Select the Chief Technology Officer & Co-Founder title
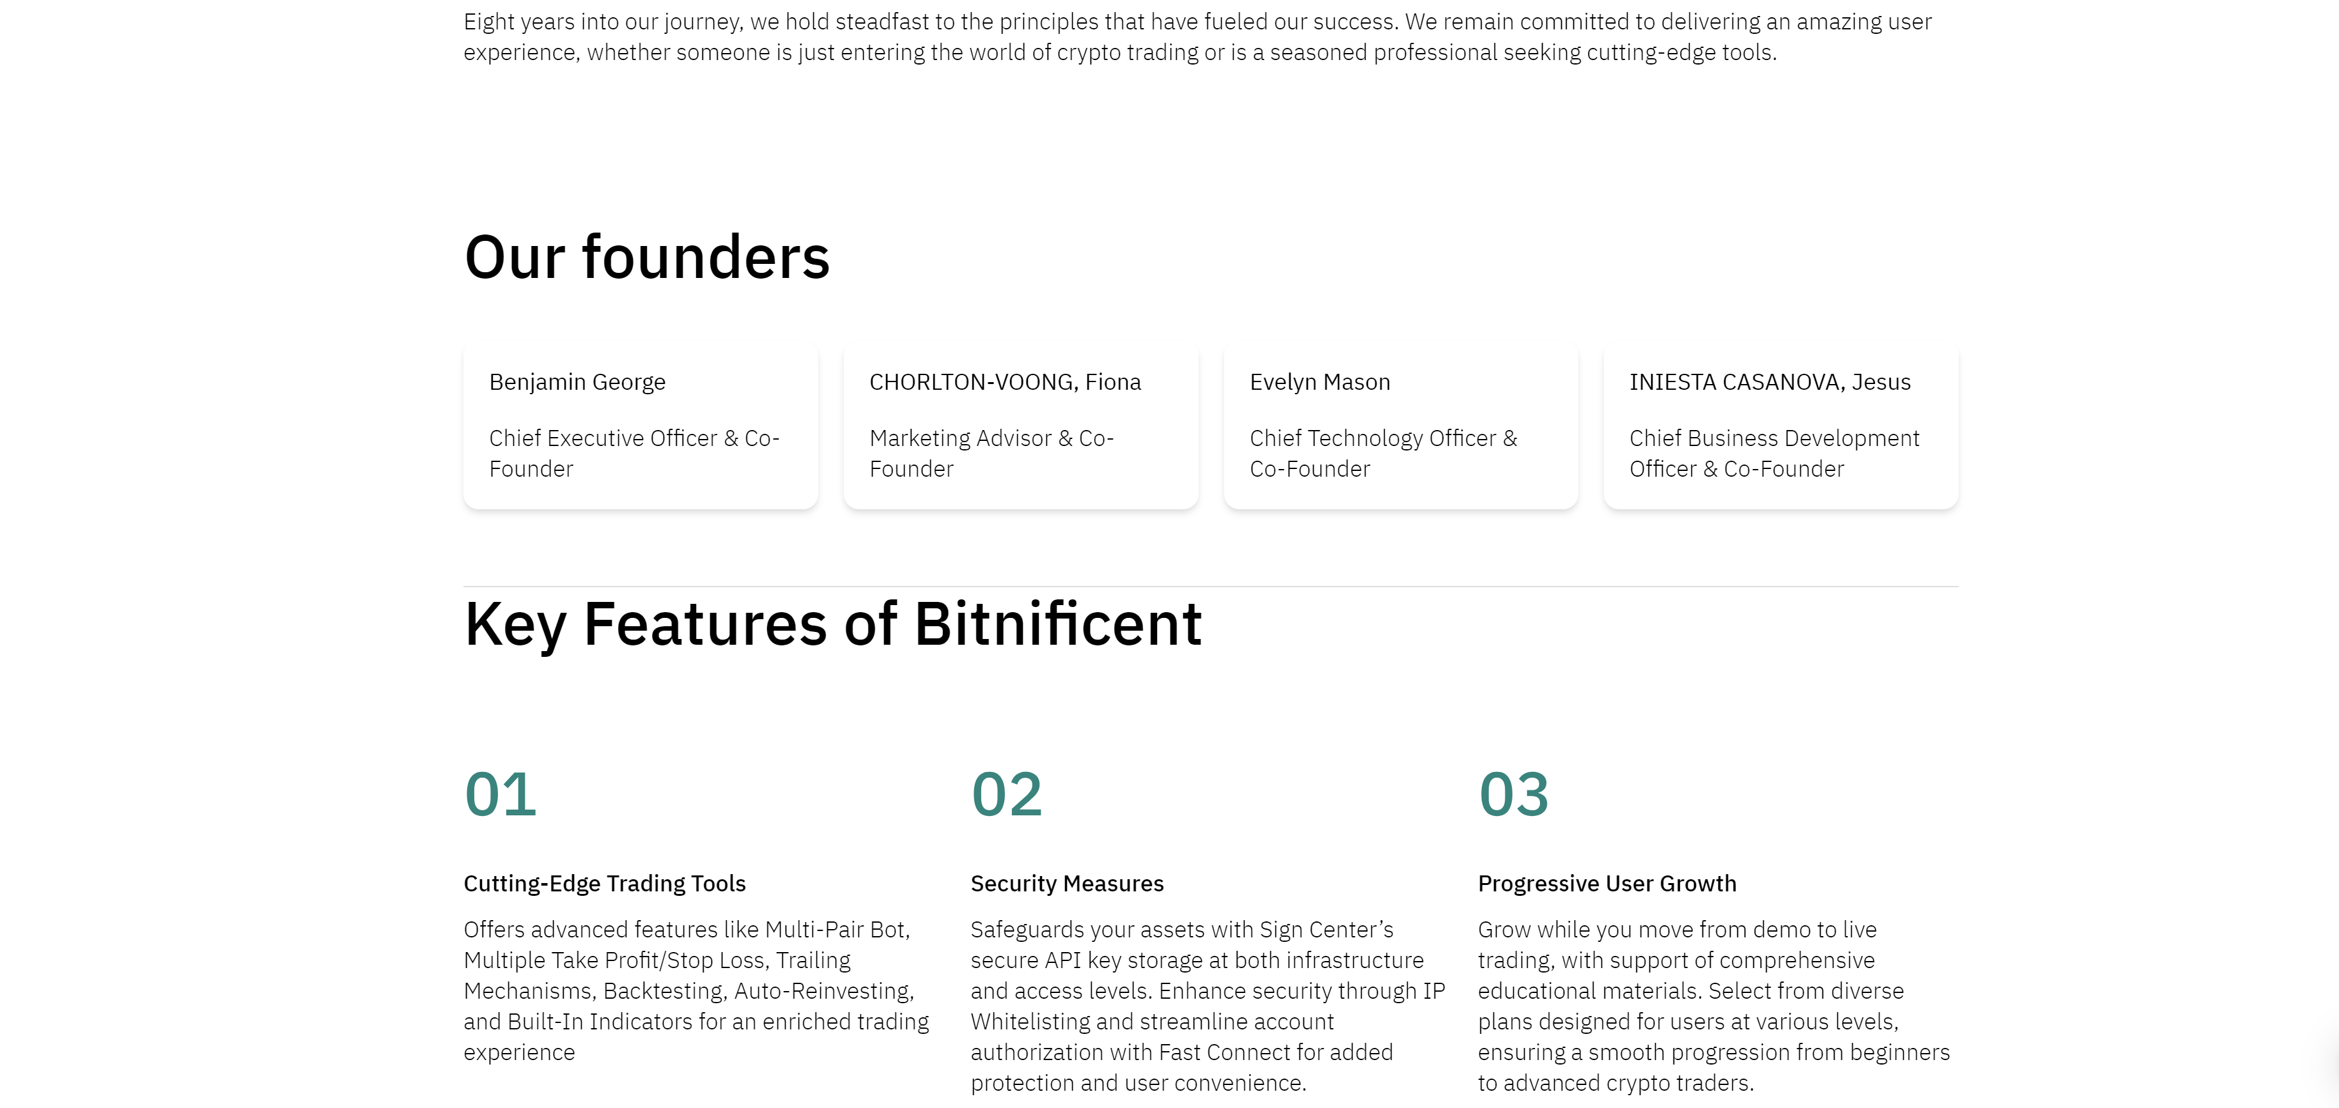The width and height of the screenshot is (2339, 1108). 1382,453
